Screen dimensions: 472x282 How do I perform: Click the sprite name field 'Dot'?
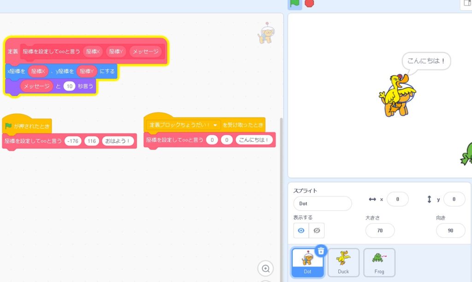pos(322,203)
